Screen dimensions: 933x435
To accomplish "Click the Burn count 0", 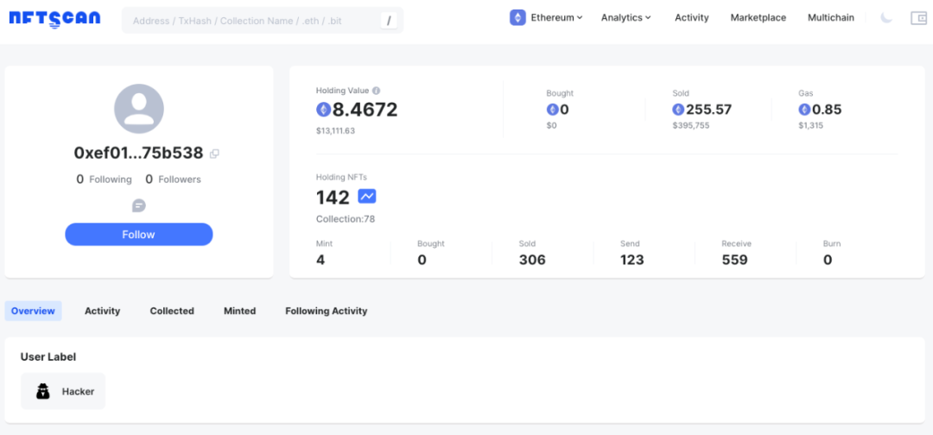I will click(828, 260).
